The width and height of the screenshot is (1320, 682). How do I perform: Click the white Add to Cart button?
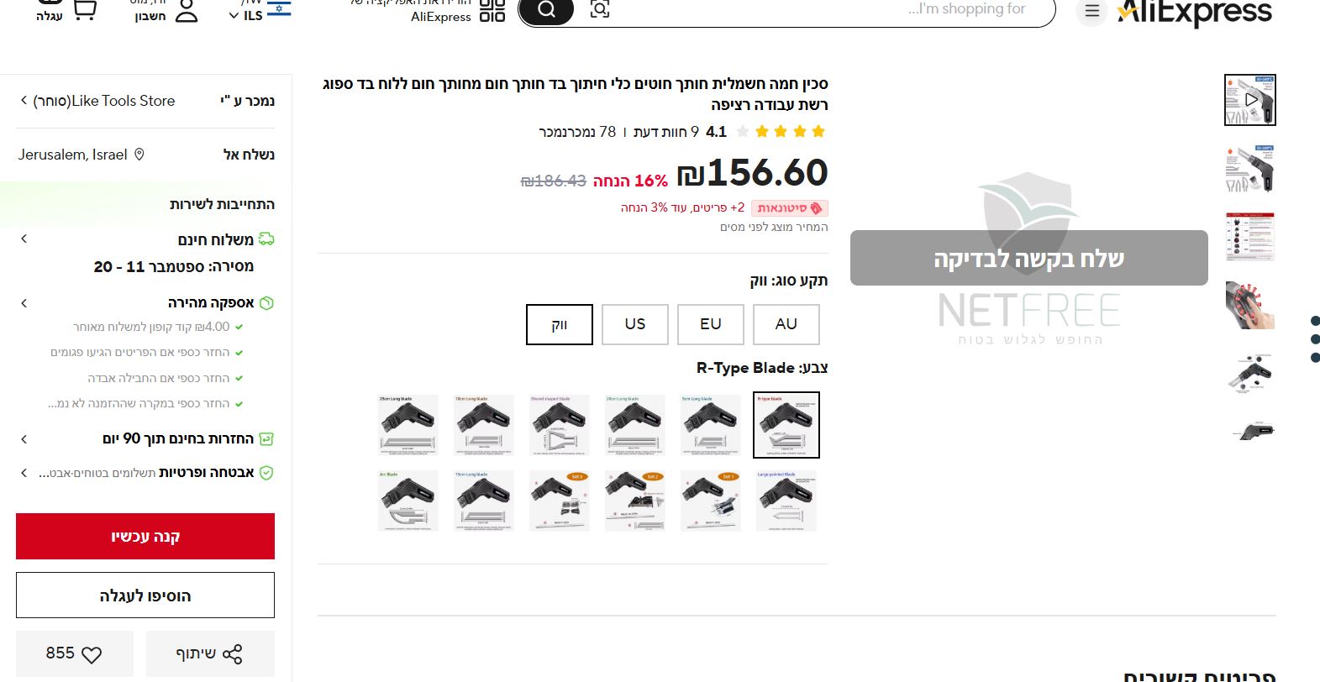point(145,595)
